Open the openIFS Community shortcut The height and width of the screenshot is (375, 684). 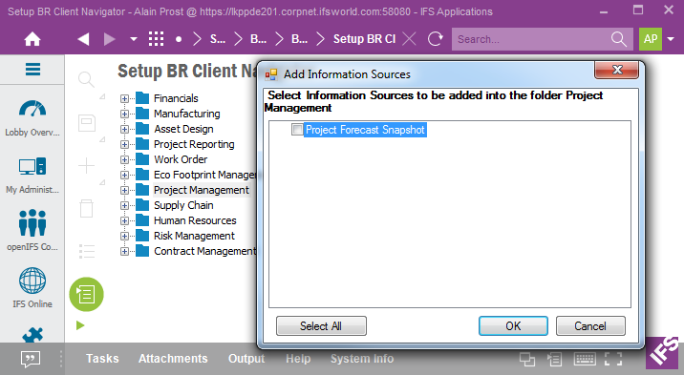(x=32, y=230)
